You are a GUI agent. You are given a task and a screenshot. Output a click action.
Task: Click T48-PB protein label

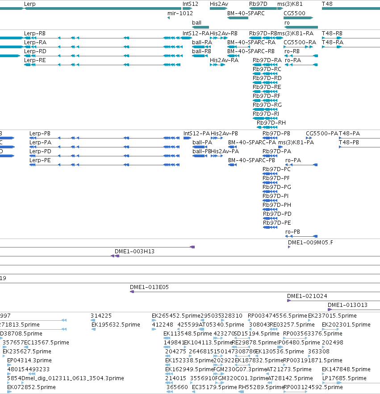pos(349,142)
